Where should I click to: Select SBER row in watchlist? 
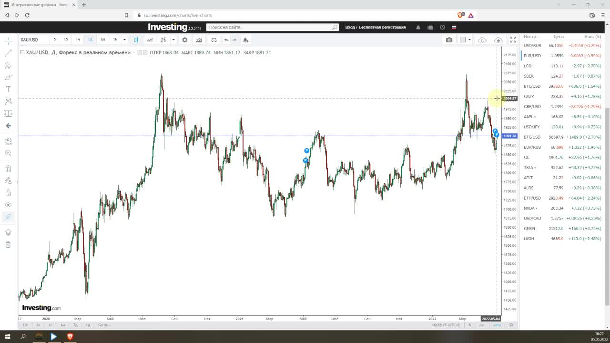coord(562,76)
